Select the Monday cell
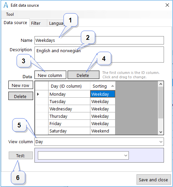Screen dimensions: 173x187 point(69,94)
